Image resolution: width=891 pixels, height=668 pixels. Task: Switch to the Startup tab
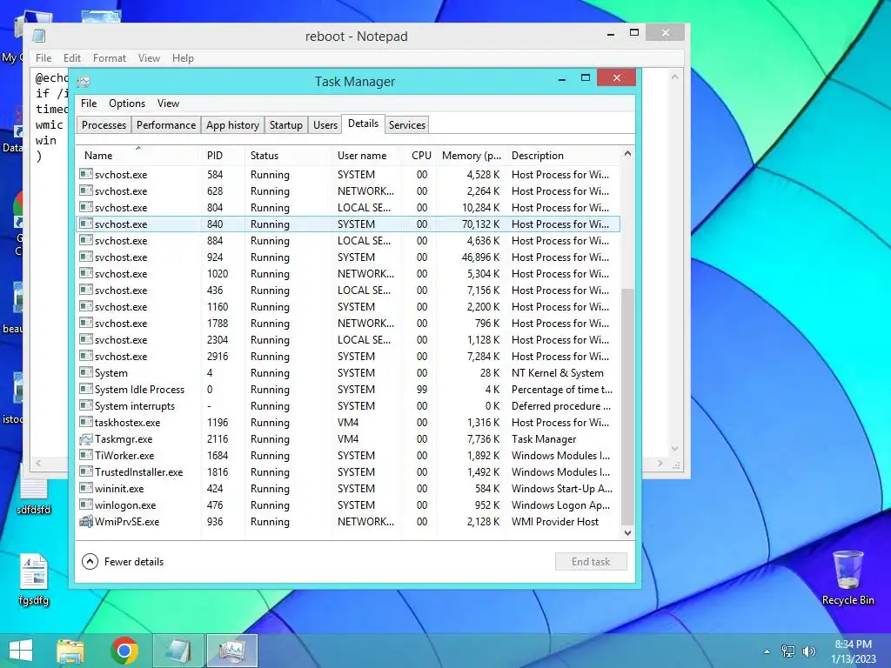pos(285,125)
